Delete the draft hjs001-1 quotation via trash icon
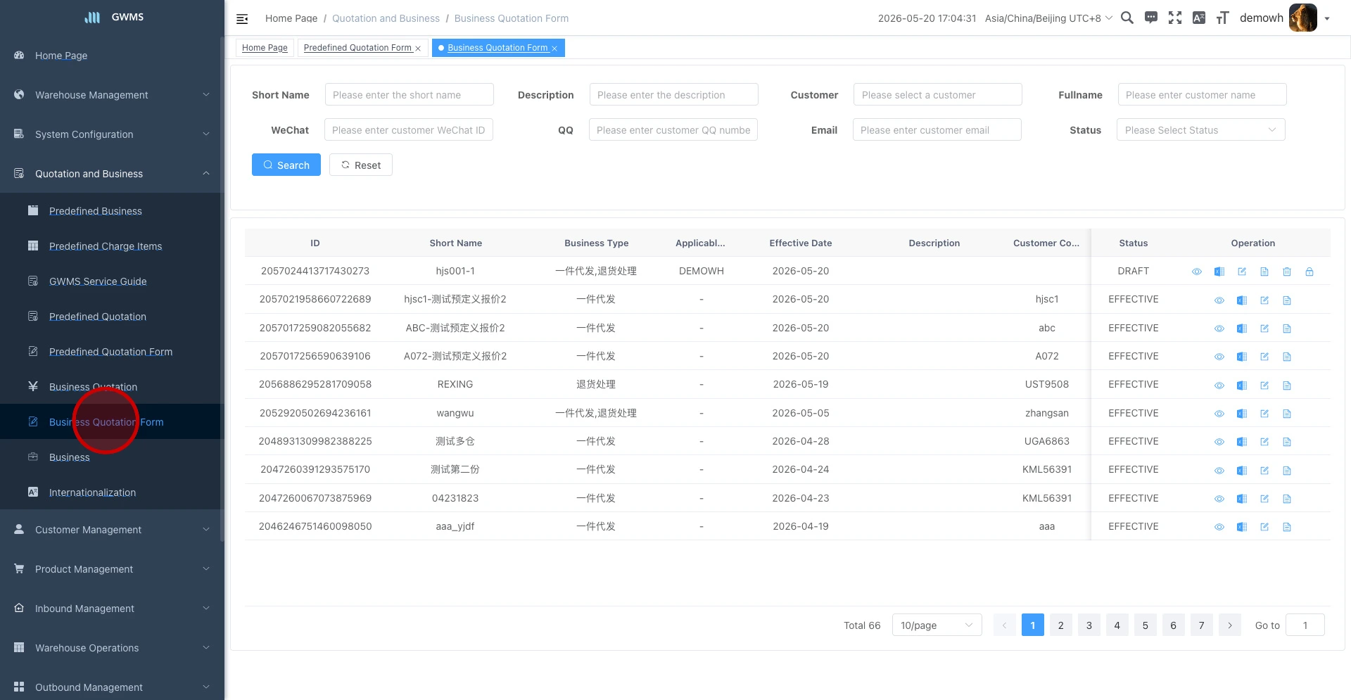 1287,272
